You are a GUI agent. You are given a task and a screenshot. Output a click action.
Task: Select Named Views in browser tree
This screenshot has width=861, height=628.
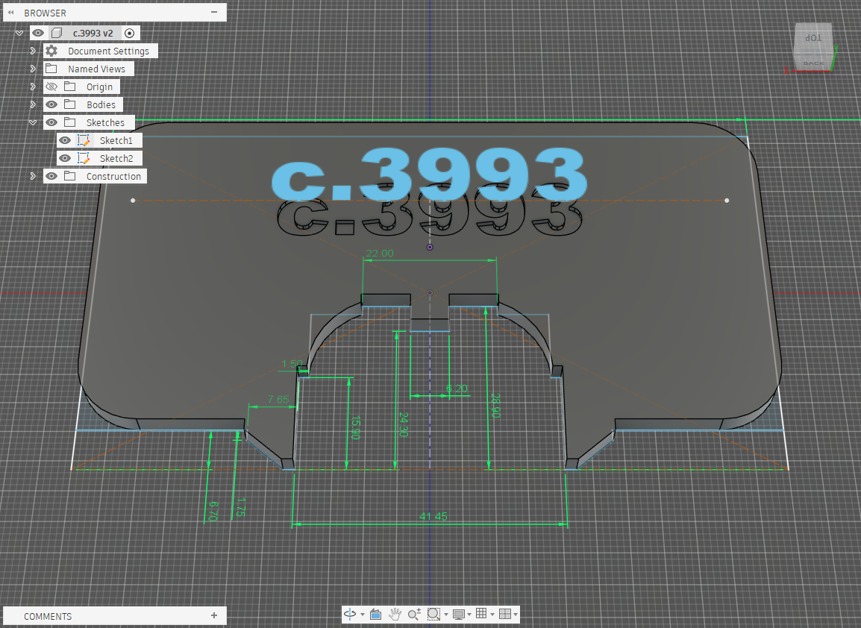97,69
